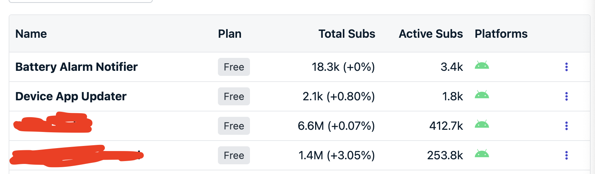Open Battery Alarm Notifier app

coord(76,67)
